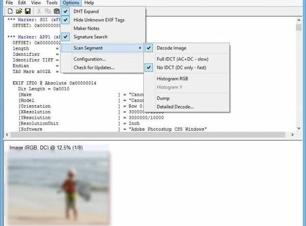Click the horizontal scrollbar track
The image size is (306, 226).
pyautogui.click(x=148, y=135)
